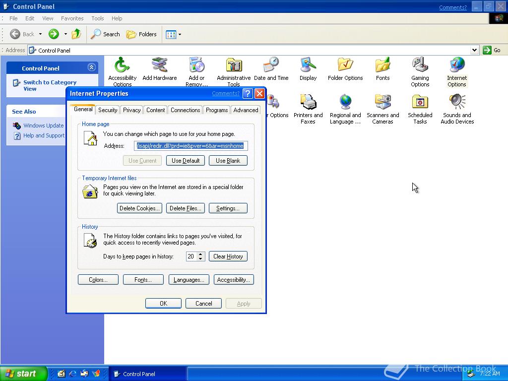This screenshot has height=381, width=508.
Task: Decrease days to keep history
Action: [200, 259]
